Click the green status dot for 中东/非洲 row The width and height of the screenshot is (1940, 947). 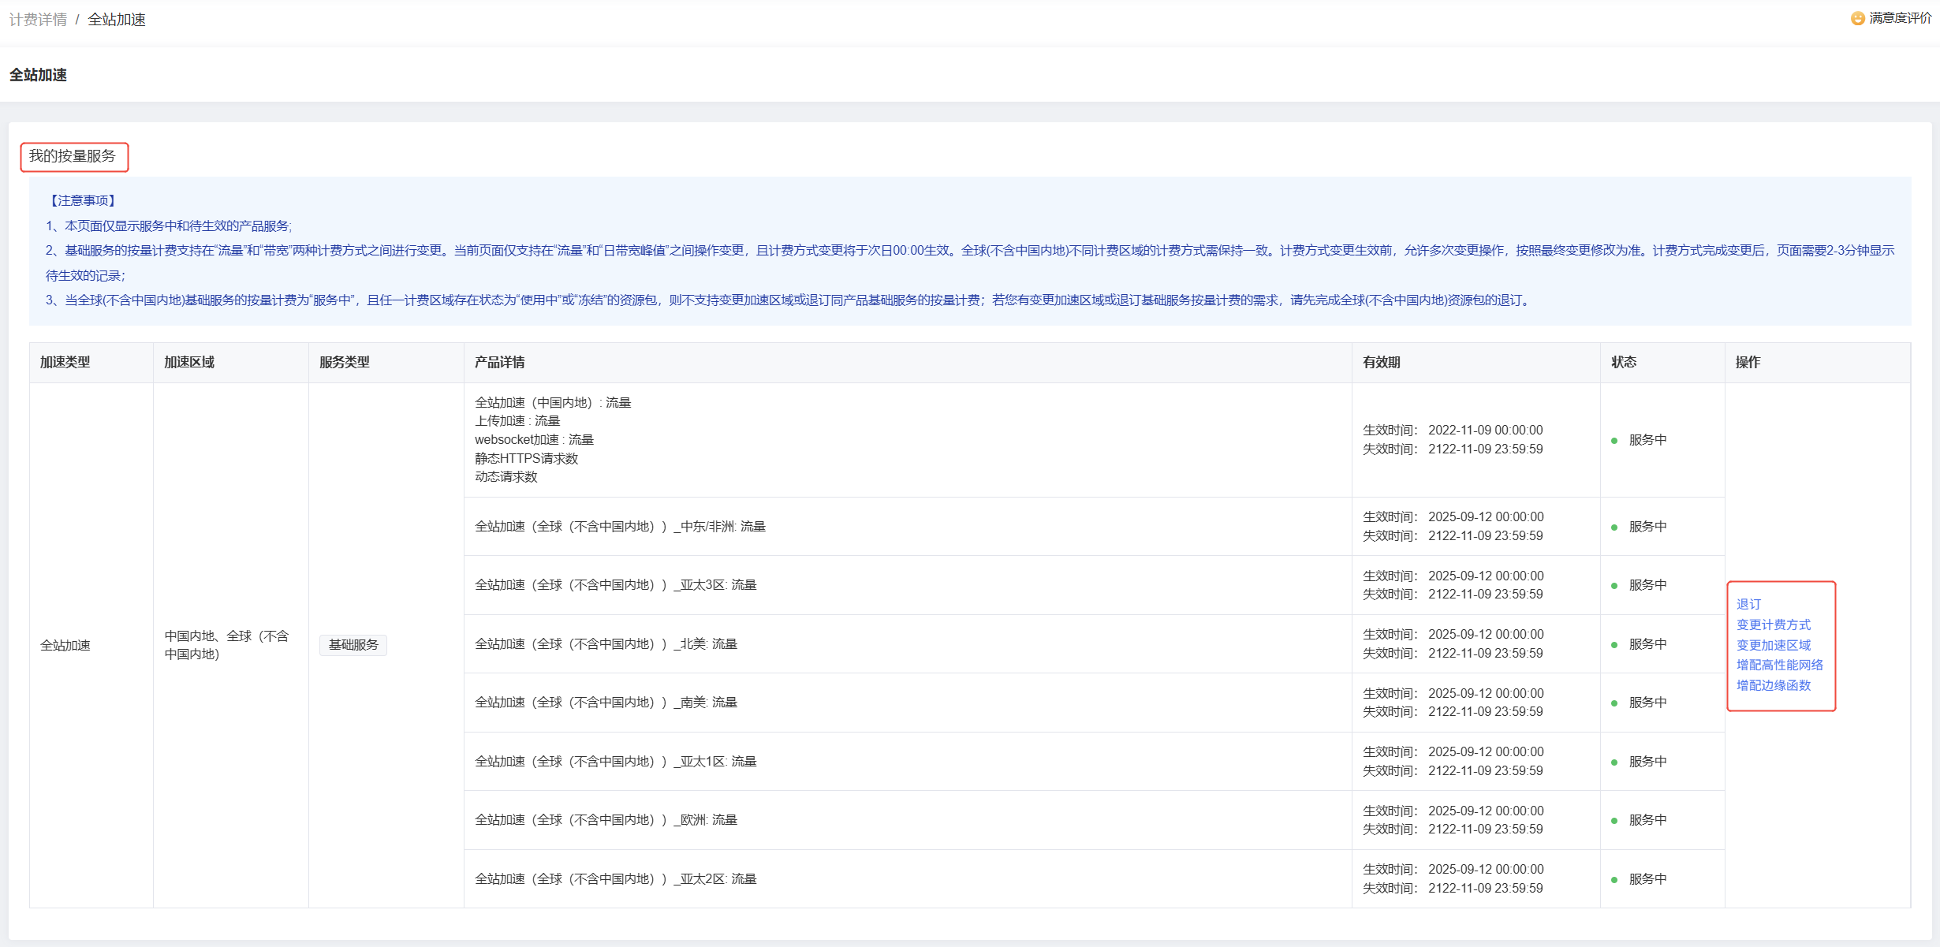[x=1614, y=527]
